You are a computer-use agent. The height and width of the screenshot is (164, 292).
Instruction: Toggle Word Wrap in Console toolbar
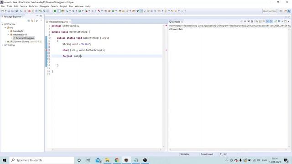point(264,21)
